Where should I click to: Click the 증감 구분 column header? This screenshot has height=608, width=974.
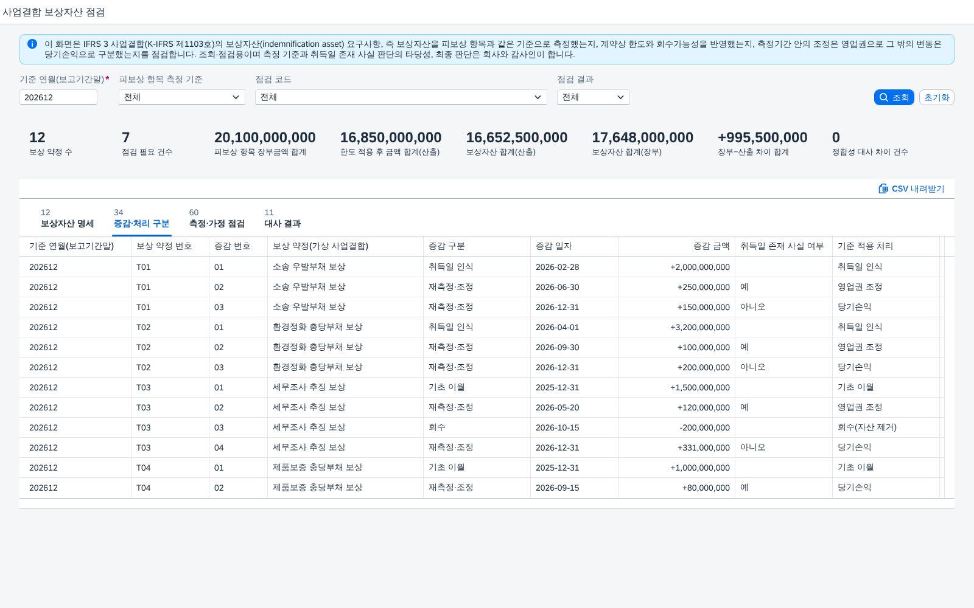477,246
